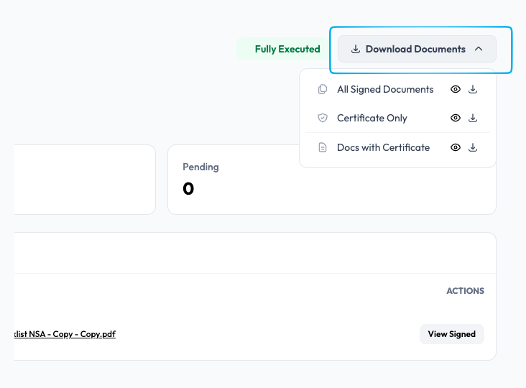Viewport: 526px width, 388px height.
Task: Preview Docs with Certificate using eye icon
Action: click(455, 147)
